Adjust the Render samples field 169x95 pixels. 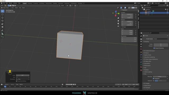pos(161,44)
